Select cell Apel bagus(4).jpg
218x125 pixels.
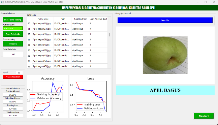point(43,45)
